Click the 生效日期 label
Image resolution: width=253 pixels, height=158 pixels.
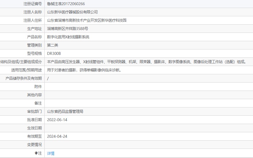point(34,128)
